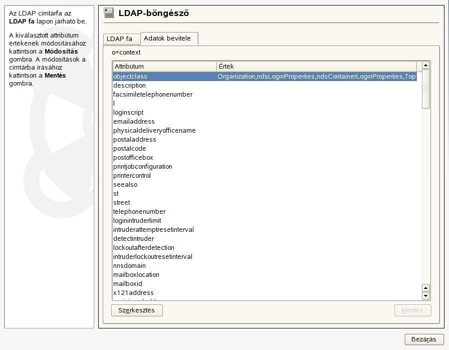449x350 pixels.
Task: Click the lower scrollbar up arrow
Action: click(x=426, y=288)
